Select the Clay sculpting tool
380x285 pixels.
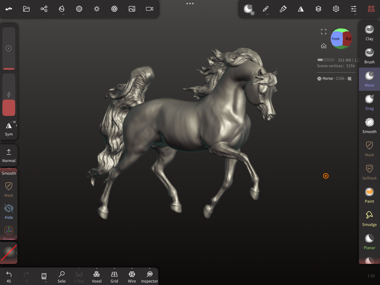pos(369,33)
